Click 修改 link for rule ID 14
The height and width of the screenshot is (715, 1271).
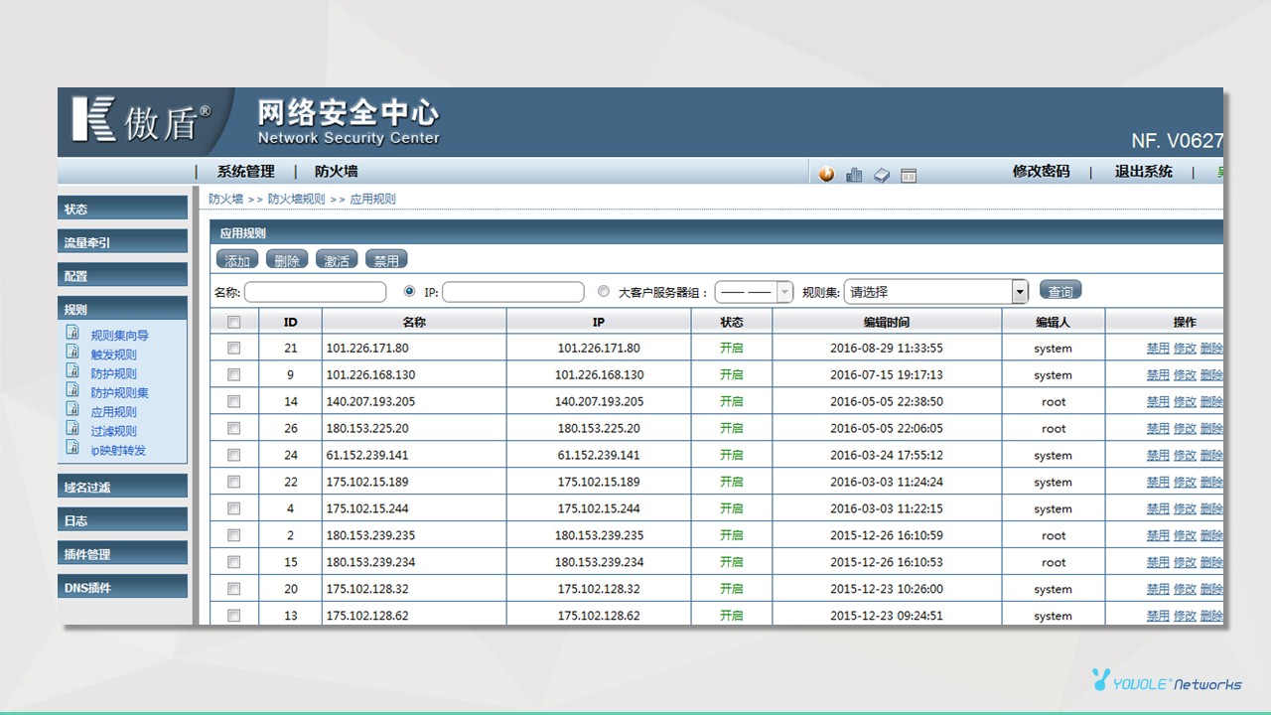coord(1185,402)
